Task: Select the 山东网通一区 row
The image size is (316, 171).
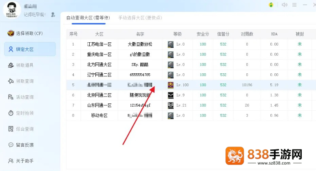Action: (x=191, y=105)
